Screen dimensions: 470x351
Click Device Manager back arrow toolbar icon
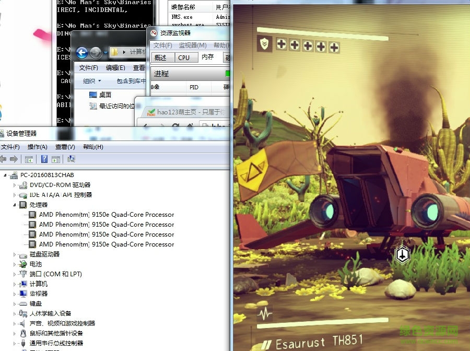click(3, 159)
